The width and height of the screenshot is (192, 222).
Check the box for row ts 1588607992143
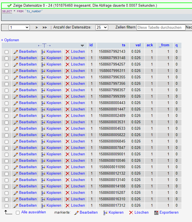(x=6, y=52)
